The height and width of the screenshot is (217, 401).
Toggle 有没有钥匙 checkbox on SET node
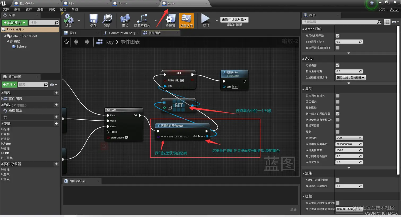(182, 80)
